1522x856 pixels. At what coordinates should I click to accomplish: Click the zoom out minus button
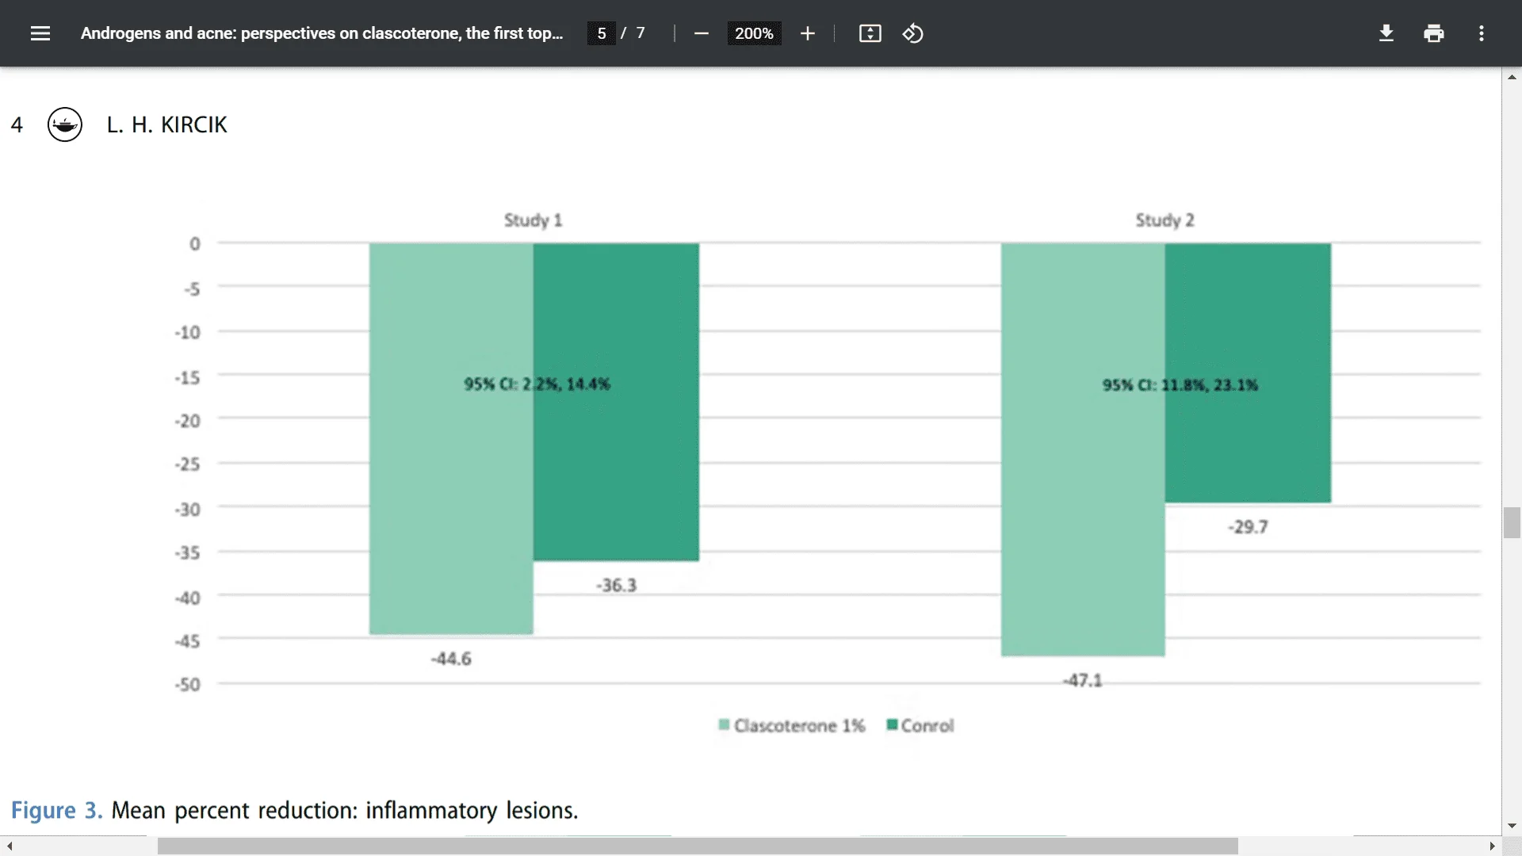pos(701,33)
